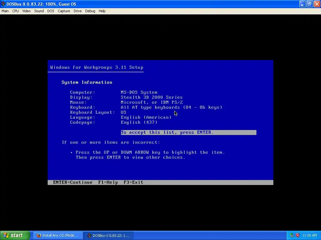
Task: Click the 'Language:' label
Action: [82, 117]
